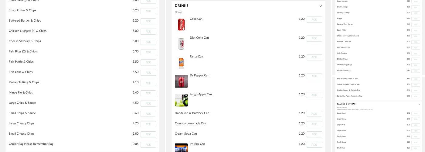Viewport: 425px width, 152px height.
Task: Add Cream Soda Can to basket
Action: point(314,134)
